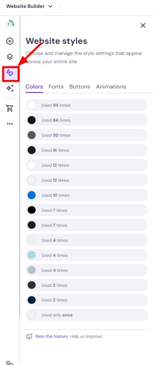This screenshot has width=153, height=365.
Task: Pick the white color used 94 times
Action: point(87,105)
